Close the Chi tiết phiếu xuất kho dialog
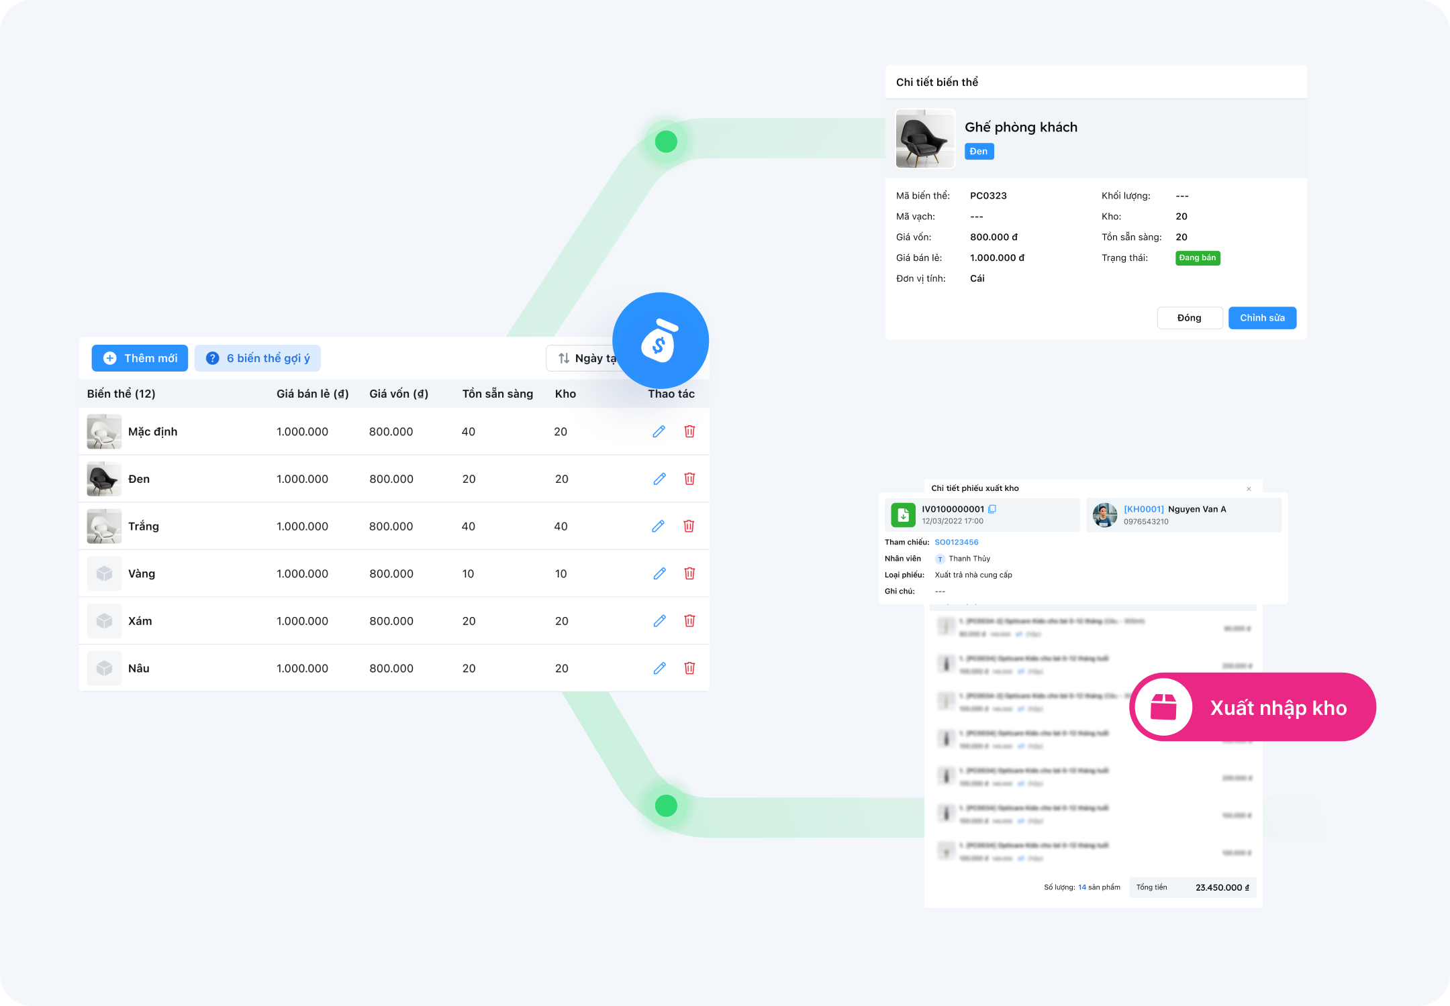Viewport: 1450px width, 1006px height. (x=1249, y=489)
